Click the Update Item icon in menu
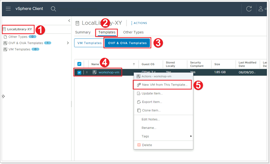Screen dimensions: 270x164 [x=139, y=93]
